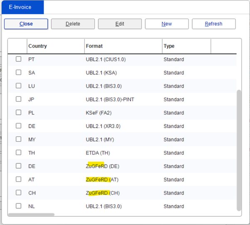Toggle the checkbox for JP row
Image resolution: width=250 pixels, height=225 pixels.
pos(18,99)
